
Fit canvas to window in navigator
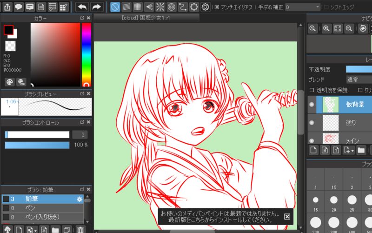[338, 29]
